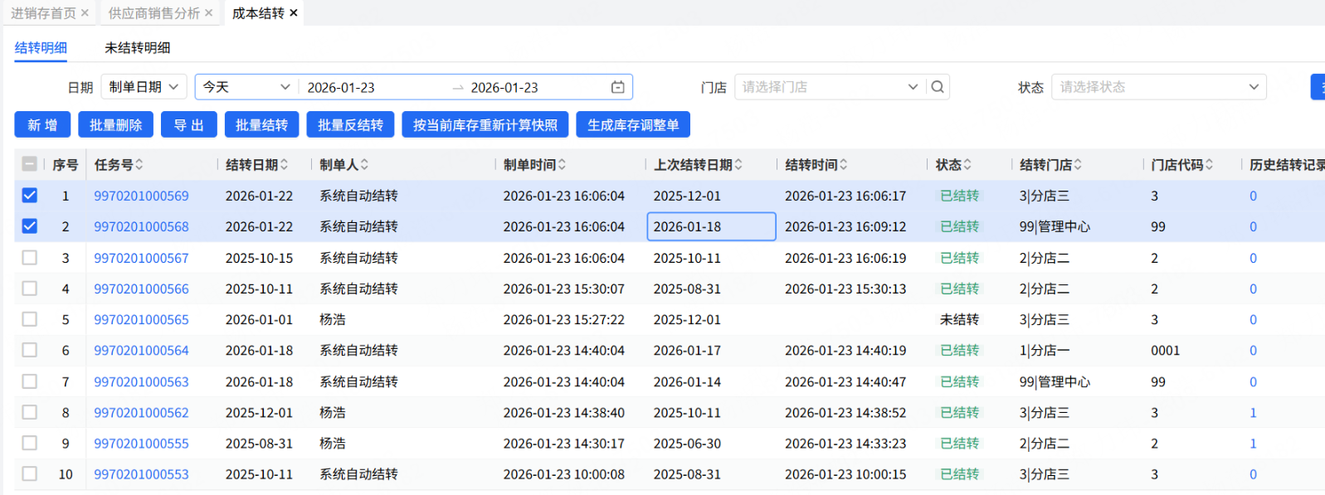Uncheck row 1 checkbox for 9970201000569

tap(29, 196)
